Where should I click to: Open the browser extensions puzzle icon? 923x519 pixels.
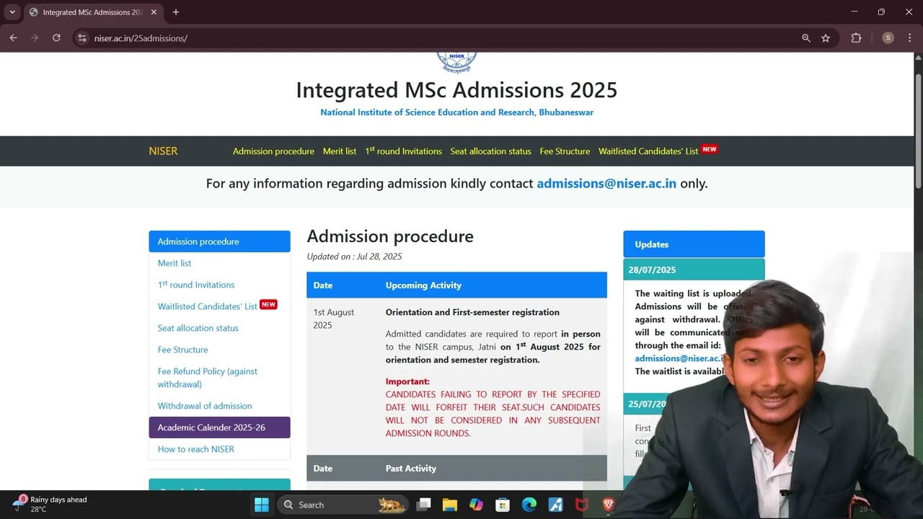click(x=857, y=38)
